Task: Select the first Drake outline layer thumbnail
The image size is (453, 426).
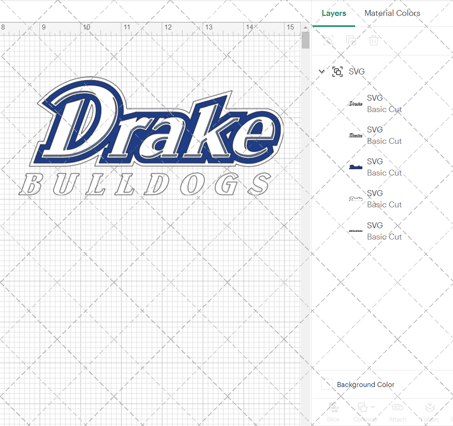Action: [x=355, y=103]
